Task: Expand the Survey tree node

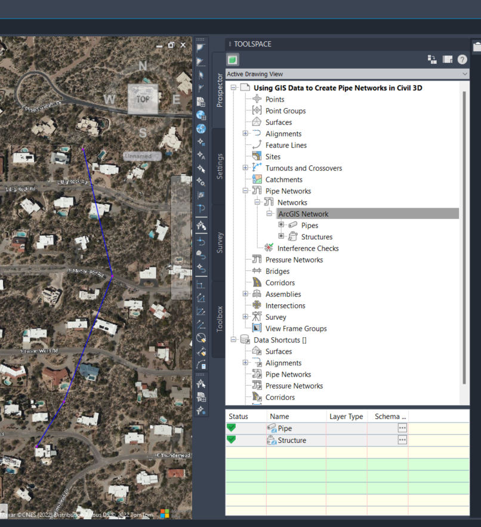Action: [x=245, y=316]
